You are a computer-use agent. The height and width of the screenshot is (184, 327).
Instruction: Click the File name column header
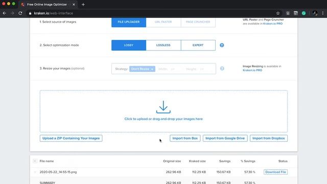(46, 161)
